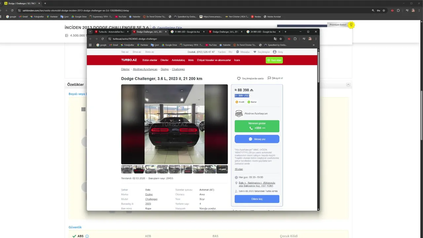Open the 19 elan link
The image size is (423, 238).
239,169
